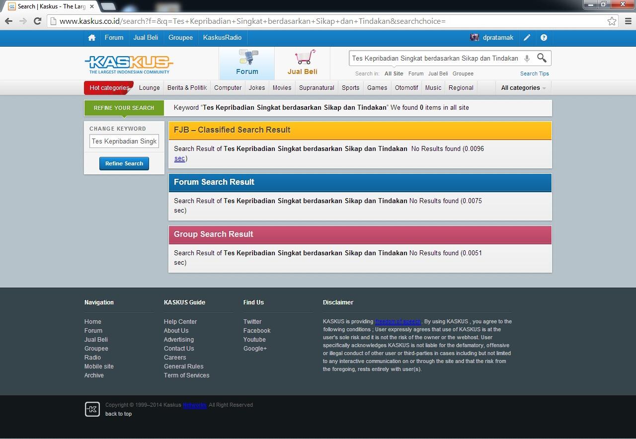Open the Music category

(x=433, y=88)
